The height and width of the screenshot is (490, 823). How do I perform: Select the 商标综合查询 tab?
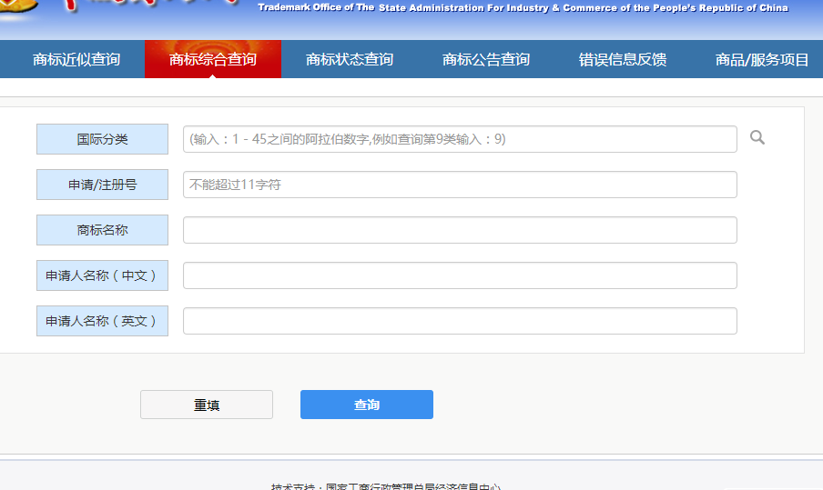(213, 59)
